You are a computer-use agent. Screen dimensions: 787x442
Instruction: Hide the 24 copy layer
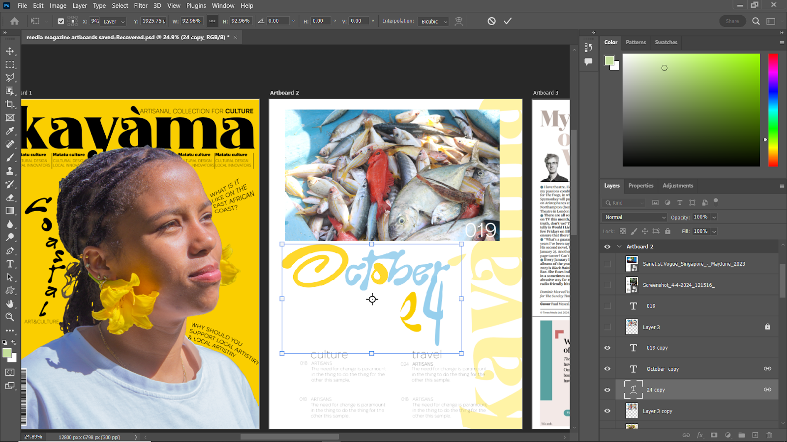607,390
